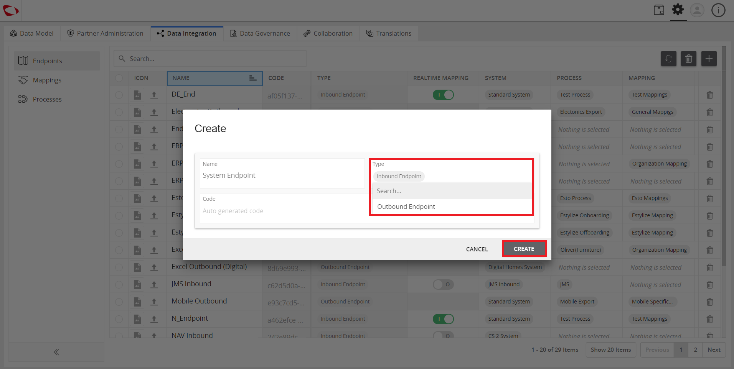The height and width of the screenshot is (369, 734).
Task: Delete N_Endpoint row with trash icon
Action: [710, 319]
